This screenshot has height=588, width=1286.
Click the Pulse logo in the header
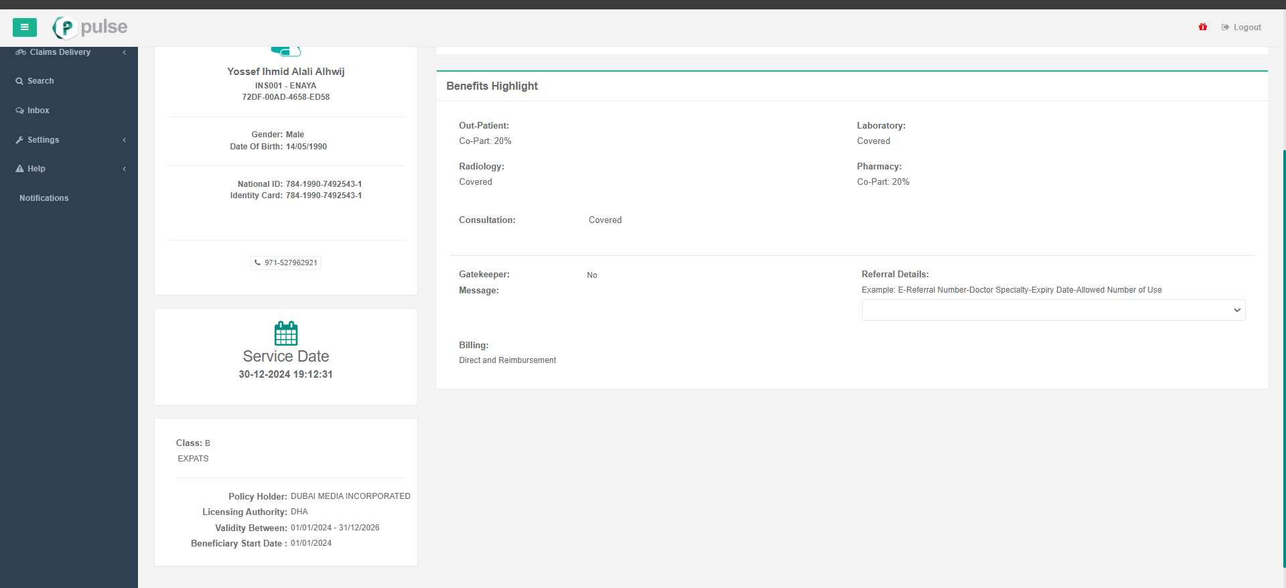point(90,27)
